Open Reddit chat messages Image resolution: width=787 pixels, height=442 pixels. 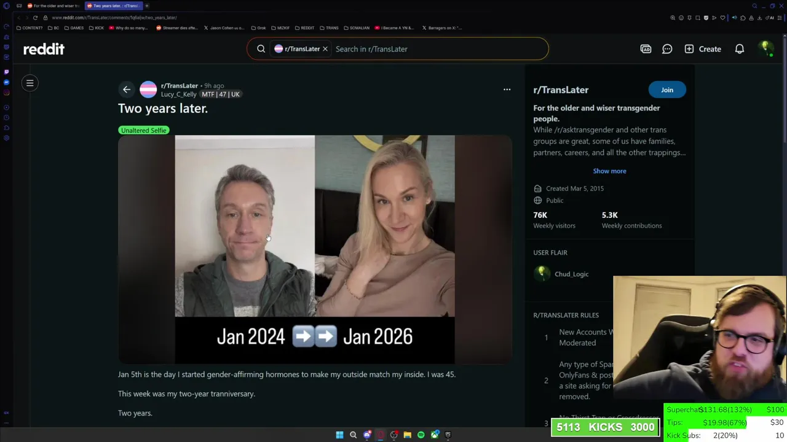point(667,49)
